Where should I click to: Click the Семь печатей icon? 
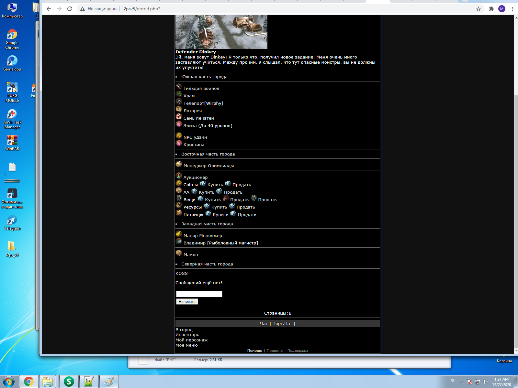point(179,116)
